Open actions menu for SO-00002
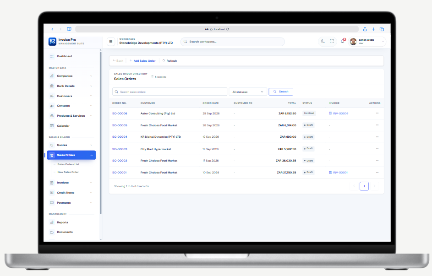 coord(377,161)
